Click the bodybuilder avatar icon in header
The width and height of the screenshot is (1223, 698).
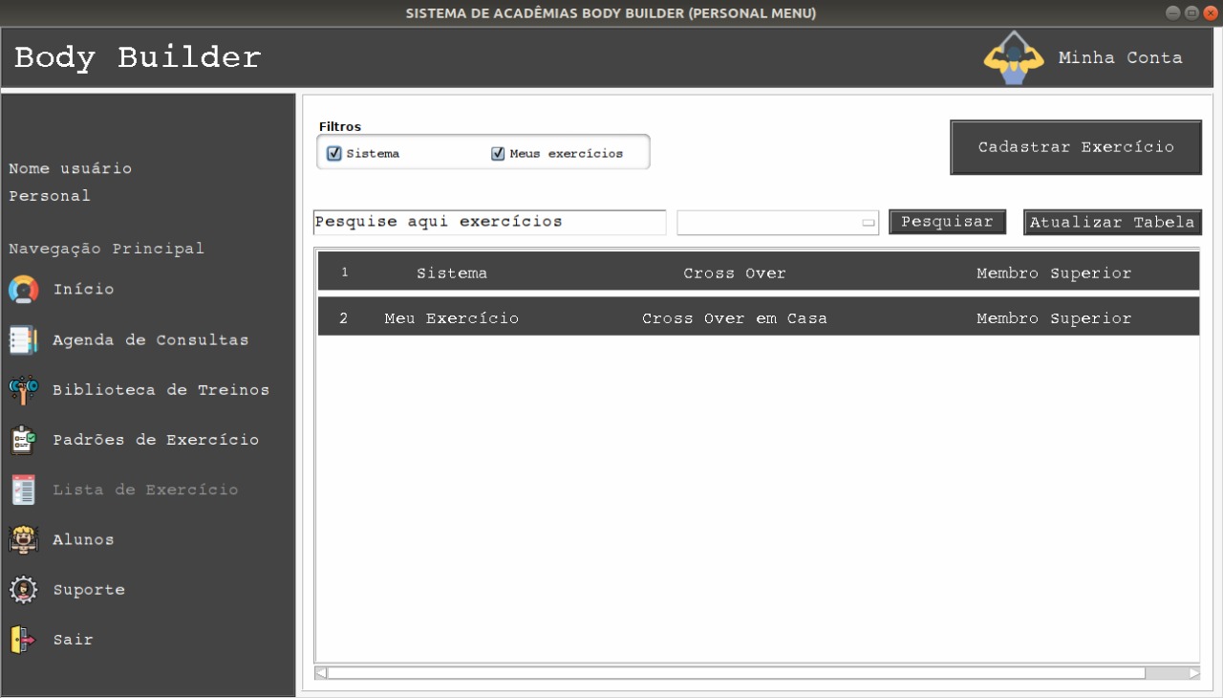coord(1014,58)
